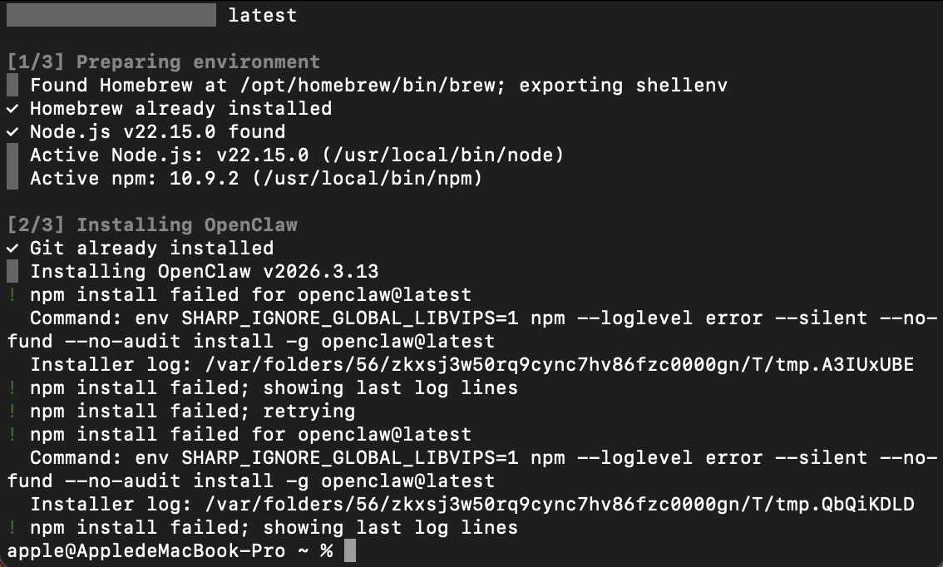The width and height of the screenshot is (943, 567).
Task: Click the gray block marker before Active Node.js
Action: [12, 155]
